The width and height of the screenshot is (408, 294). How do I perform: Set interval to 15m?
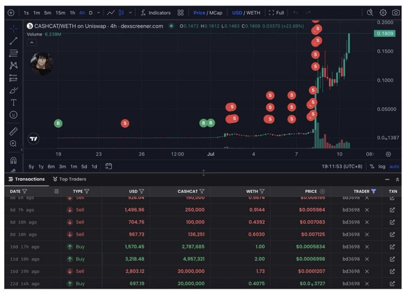coord(61,13)
